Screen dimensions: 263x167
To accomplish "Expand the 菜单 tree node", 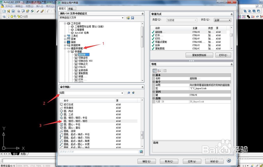I will (x=65, y=39).
